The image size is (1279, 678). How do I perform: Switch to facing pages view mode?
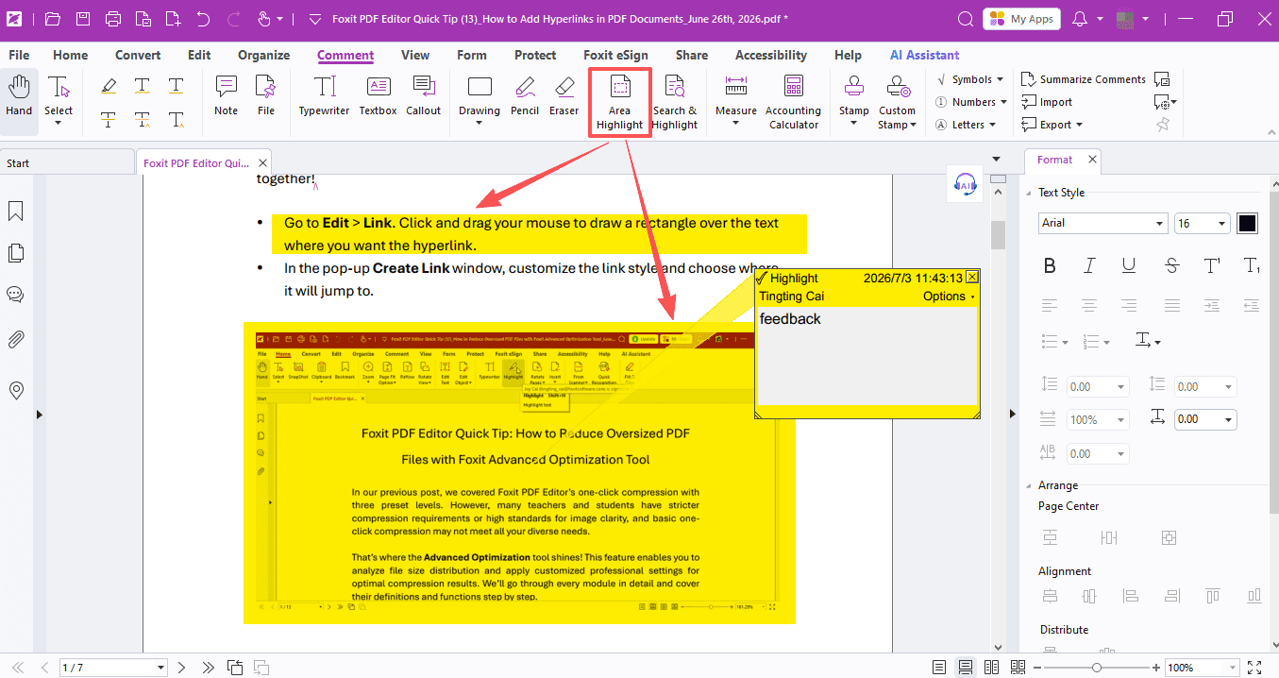[991, 668]
